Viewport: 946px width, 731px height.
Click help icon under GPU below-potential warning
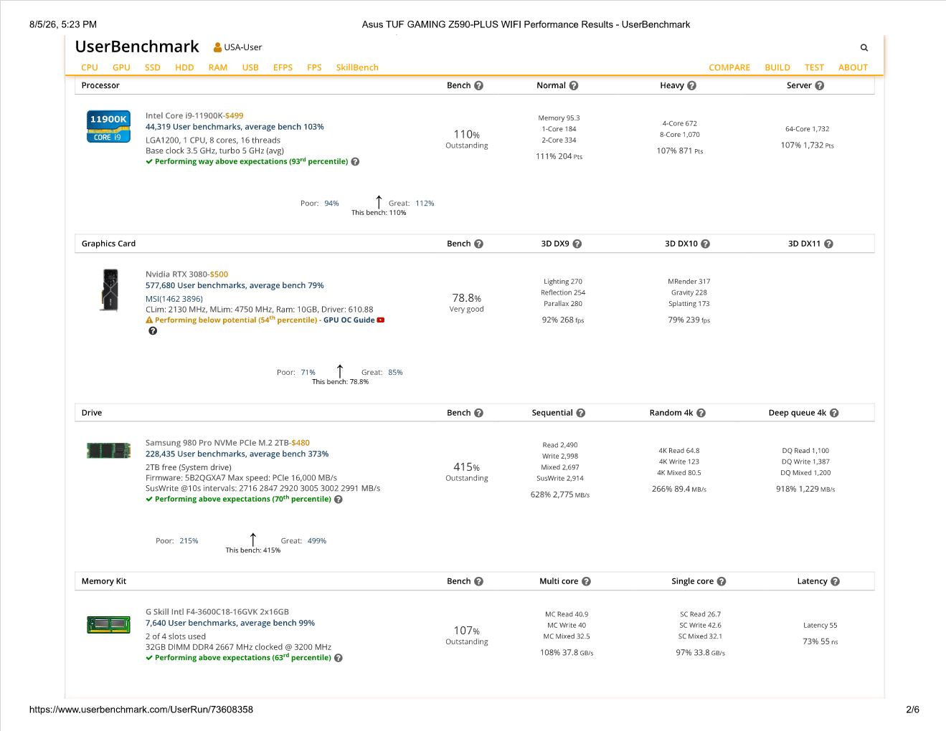point(153,331)
